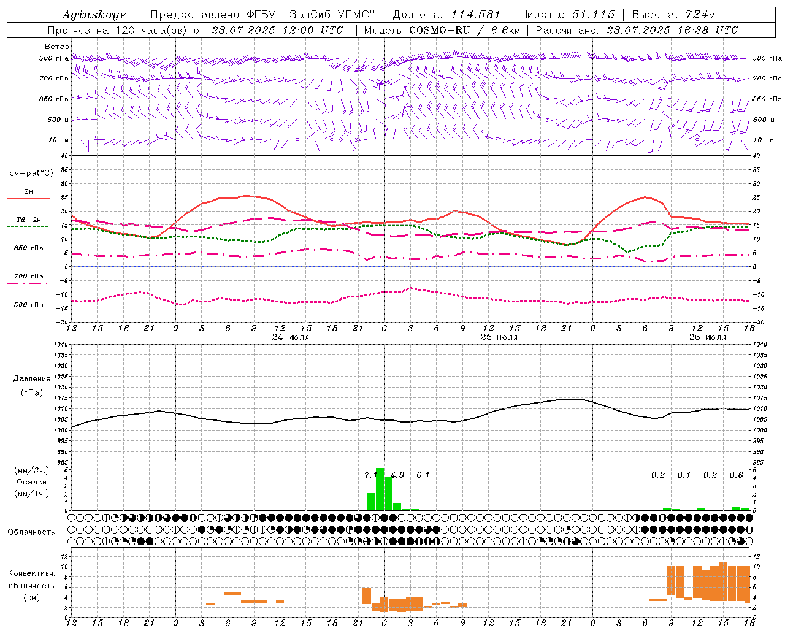Select the Широта: 51.115 value
The height and width of the screenshot is (628, 785).
point(566,15)
